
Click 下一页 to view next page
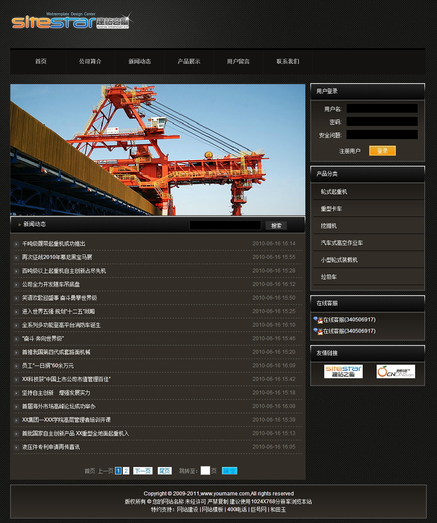tap(143, 471)
